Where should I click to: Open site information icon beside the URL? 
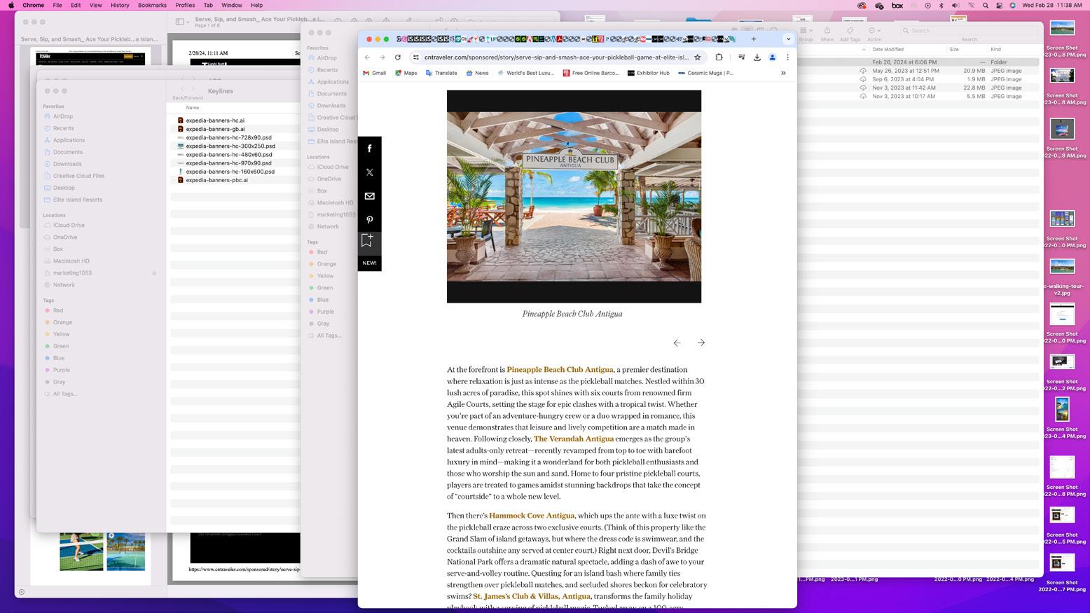[x=416, y=57]
